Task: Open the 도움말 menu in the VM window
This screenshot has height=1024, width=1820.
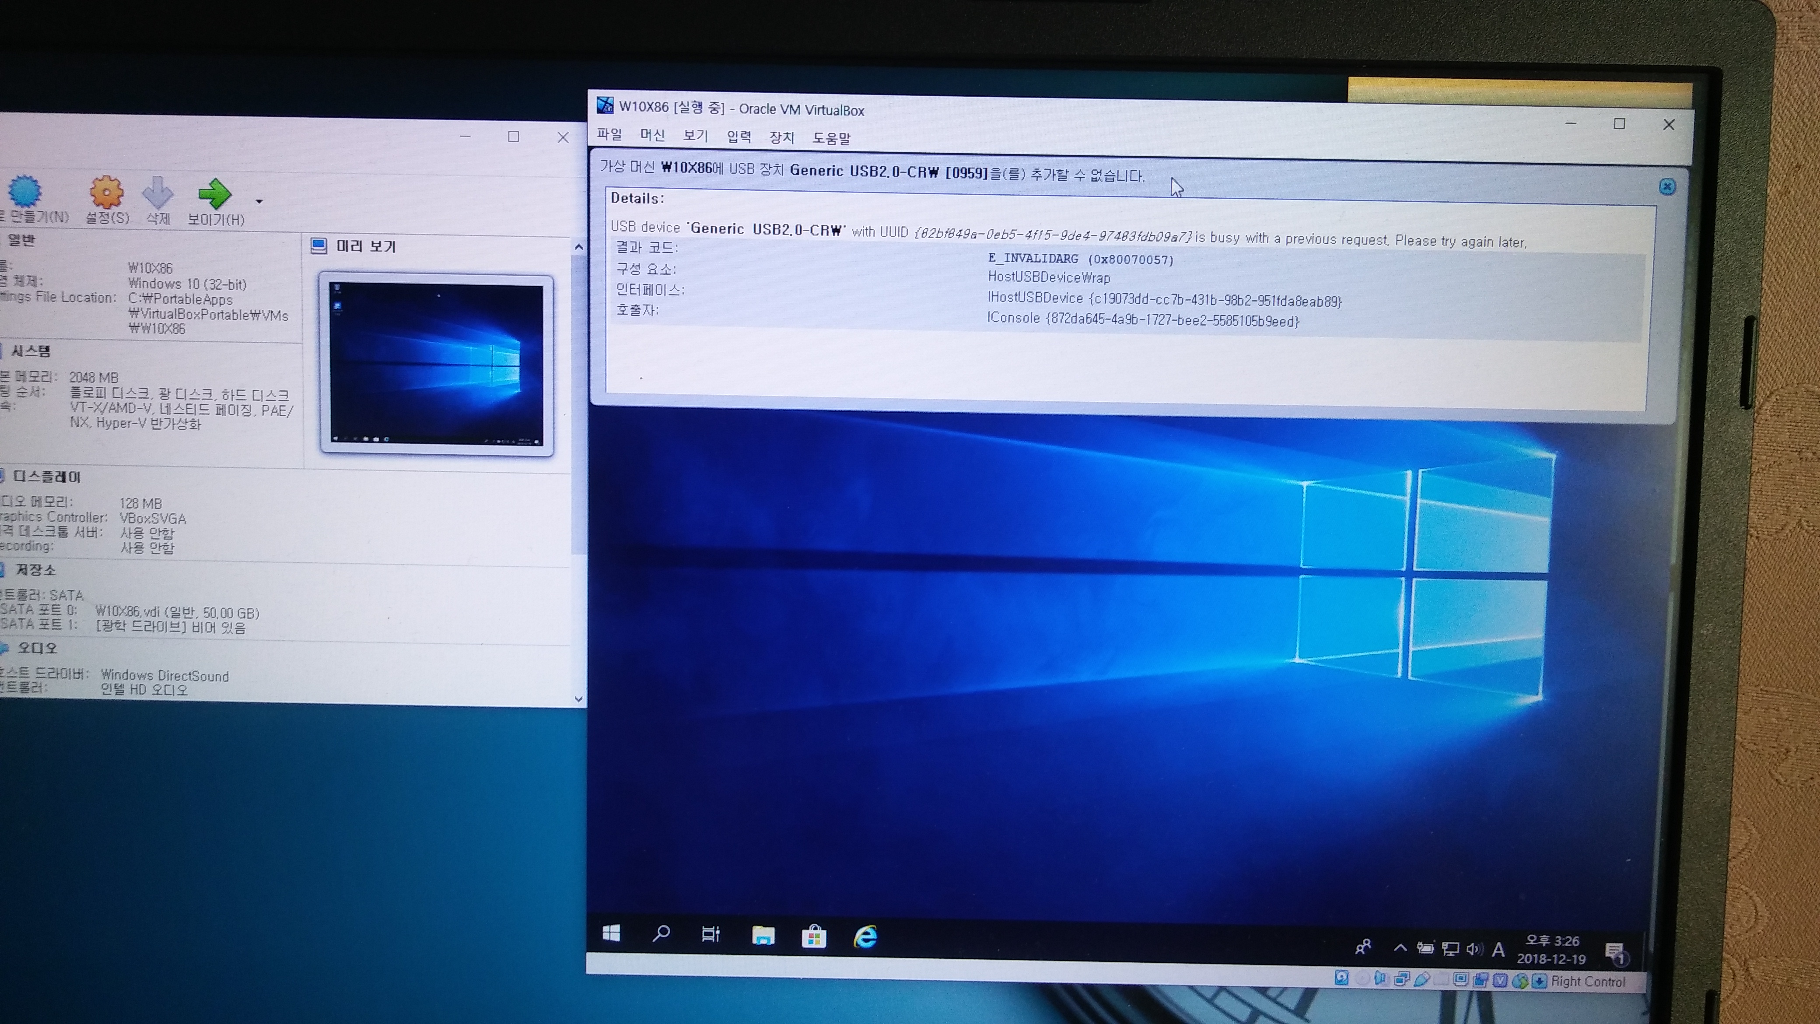Action: pos(831,138)
